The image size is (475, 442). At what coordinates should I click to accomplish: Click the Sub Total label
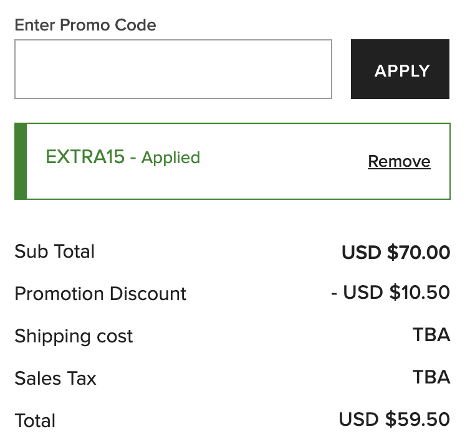(x=55, y=252)
